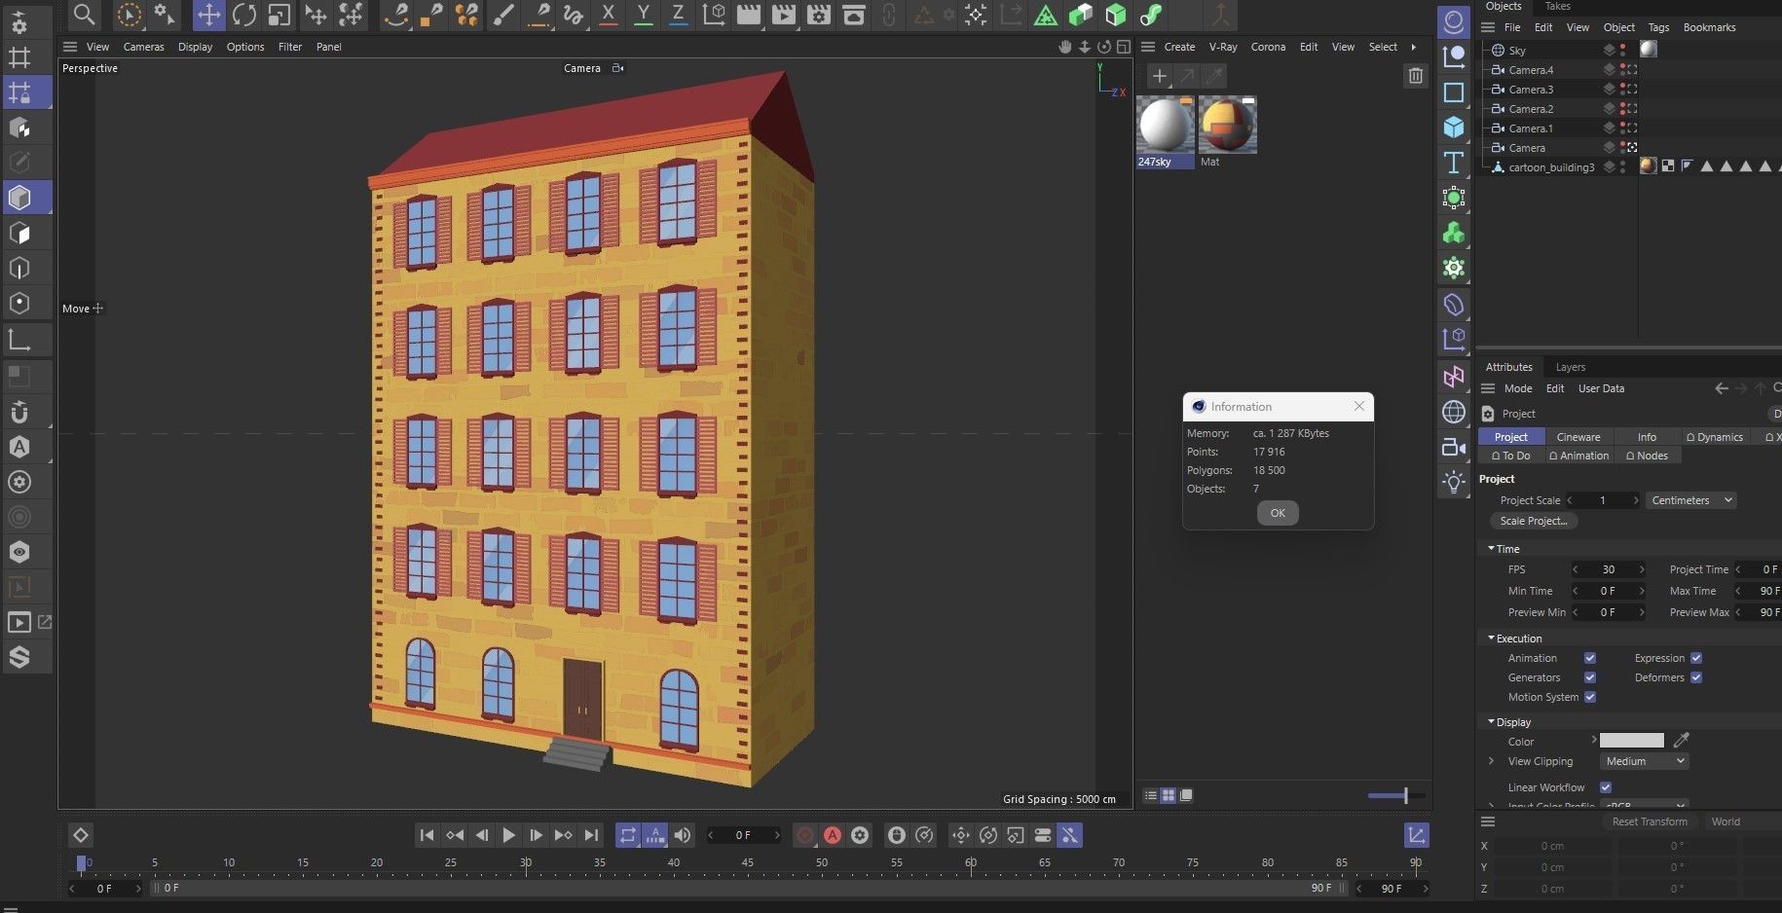The height and width of the screenshot is (913, 1782).
Task: Click frame 45 on the timeline ruler
Action: pyautogui.click(x=747, y=863)
